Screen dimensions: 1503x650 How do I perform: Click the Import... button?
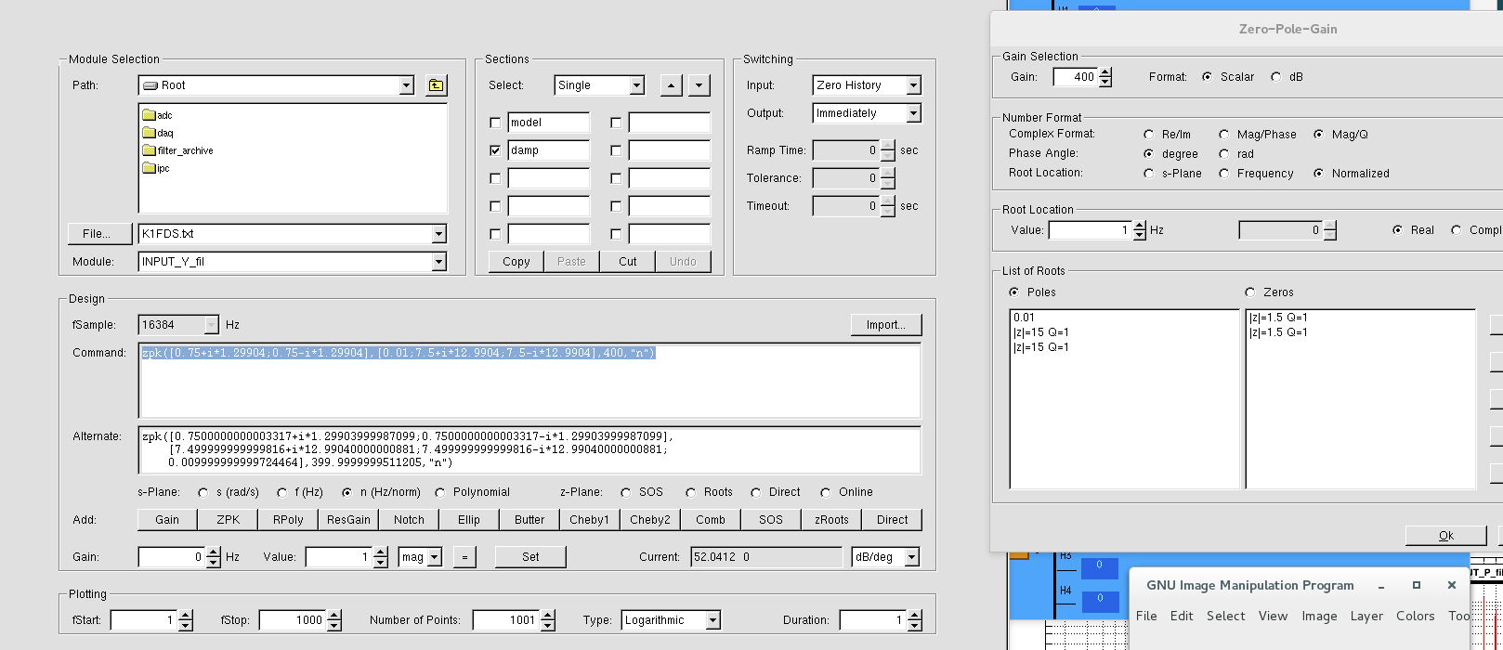[886, 325]
